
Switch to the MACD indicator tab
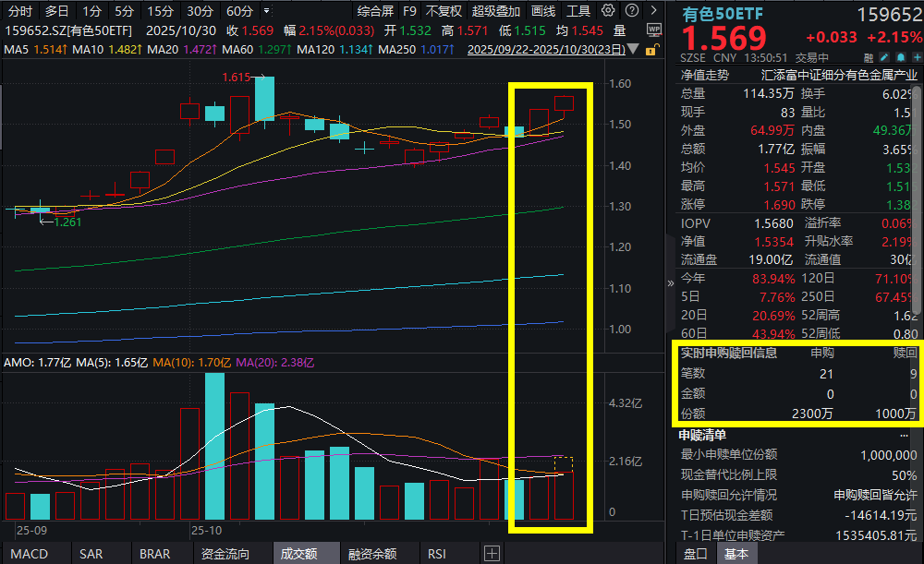click(30, 554)
